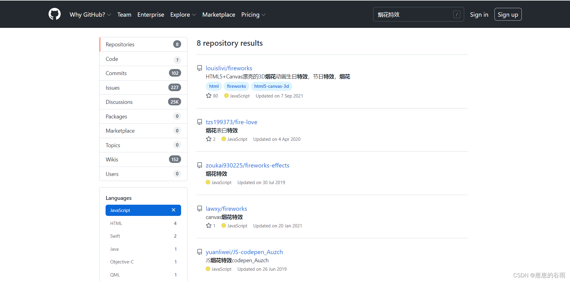The height and width of the screenshot is (281, 570).
Task: Click the '8 repository results' heading
Action: 230,43
